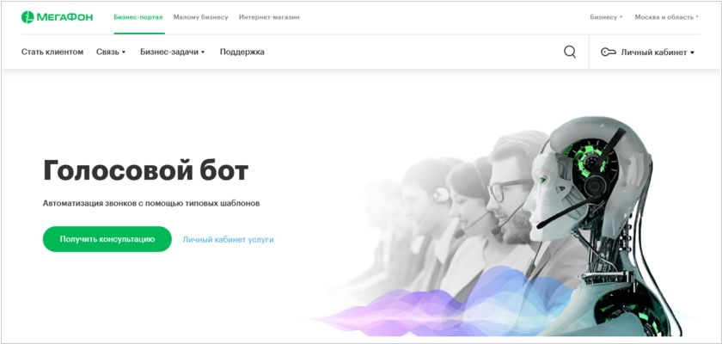The height and width of the screenshot is (344, 722).
Task: Click the Получить консультацию button
Action: click(107, 239)
